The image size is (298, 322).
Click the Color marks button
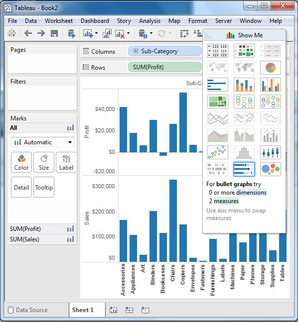click(21, 162)
